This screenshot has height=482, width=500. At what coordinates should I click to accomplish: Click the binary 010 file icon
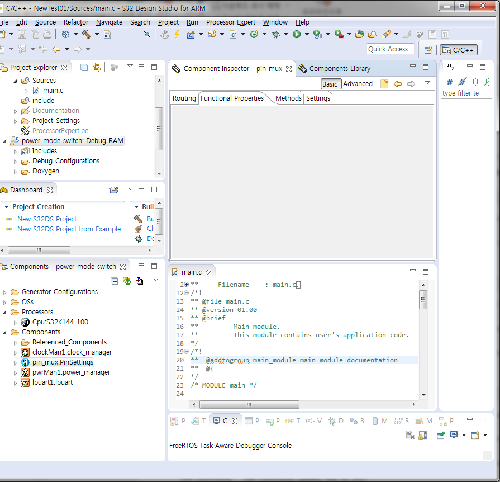click(x=107, y=35)
